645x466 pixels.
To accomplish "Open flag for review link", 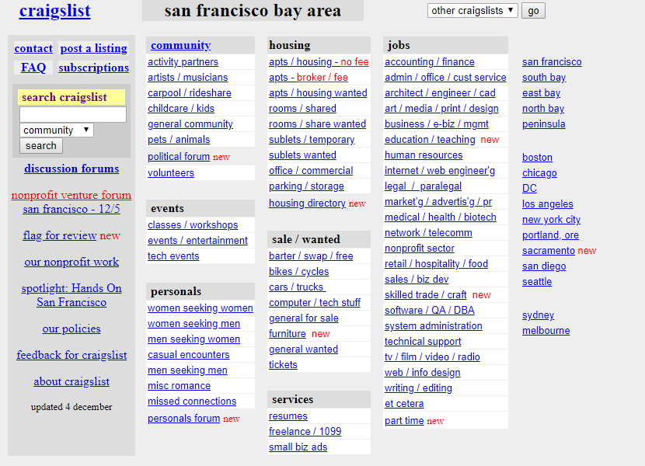I will pos(60,235).
